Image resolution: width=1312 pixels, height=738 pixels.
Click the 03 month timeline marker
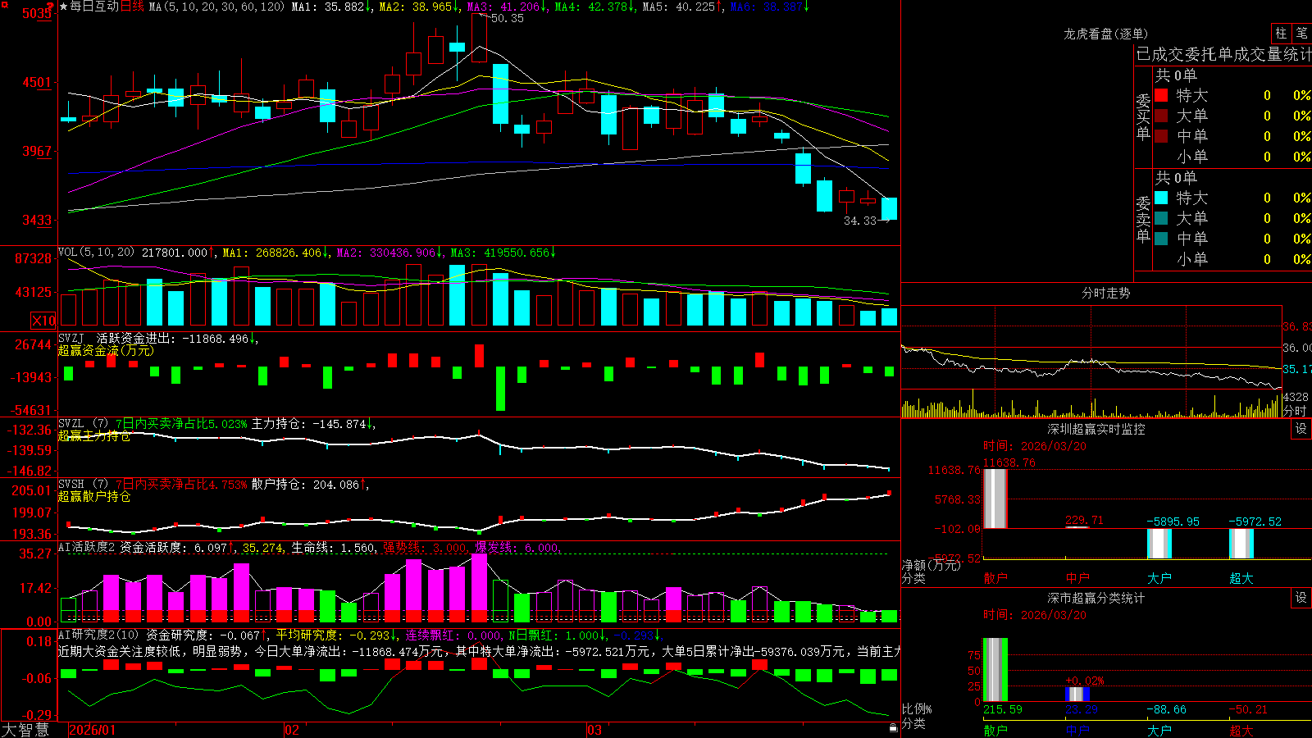tap(594, 730)
